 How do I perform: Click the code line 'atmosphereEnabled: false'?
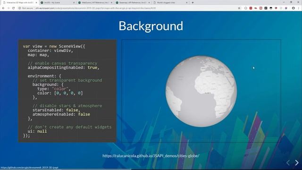coord(61,114)
